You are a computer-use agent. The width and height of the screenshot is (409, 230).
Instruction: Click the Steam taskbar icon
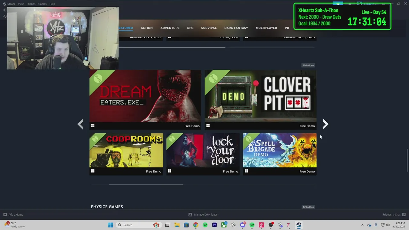pos(299,225)
